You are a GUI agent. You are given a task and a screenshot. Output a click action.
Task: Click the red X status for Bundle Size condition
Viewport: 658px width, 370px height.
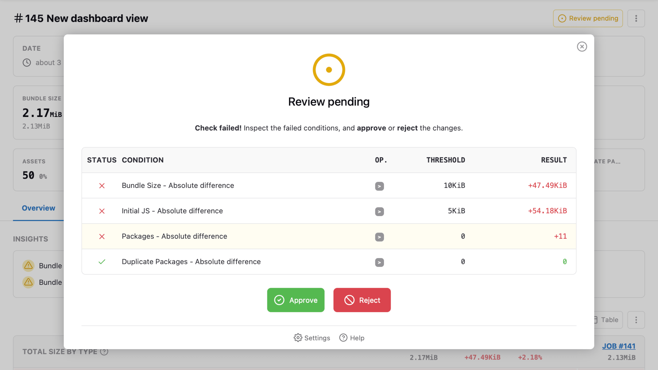[x=102, y=186]
